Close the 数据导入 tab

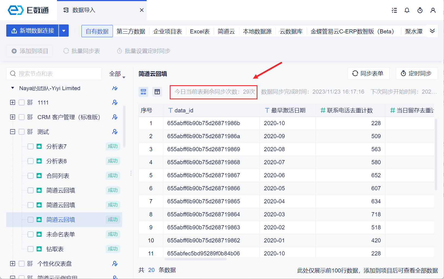[x=141, y=10]
